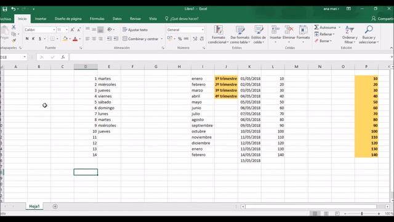Increase decimal places icon
Image resolution: width=394 pixels, height=222 pixels.
point(195,39)
